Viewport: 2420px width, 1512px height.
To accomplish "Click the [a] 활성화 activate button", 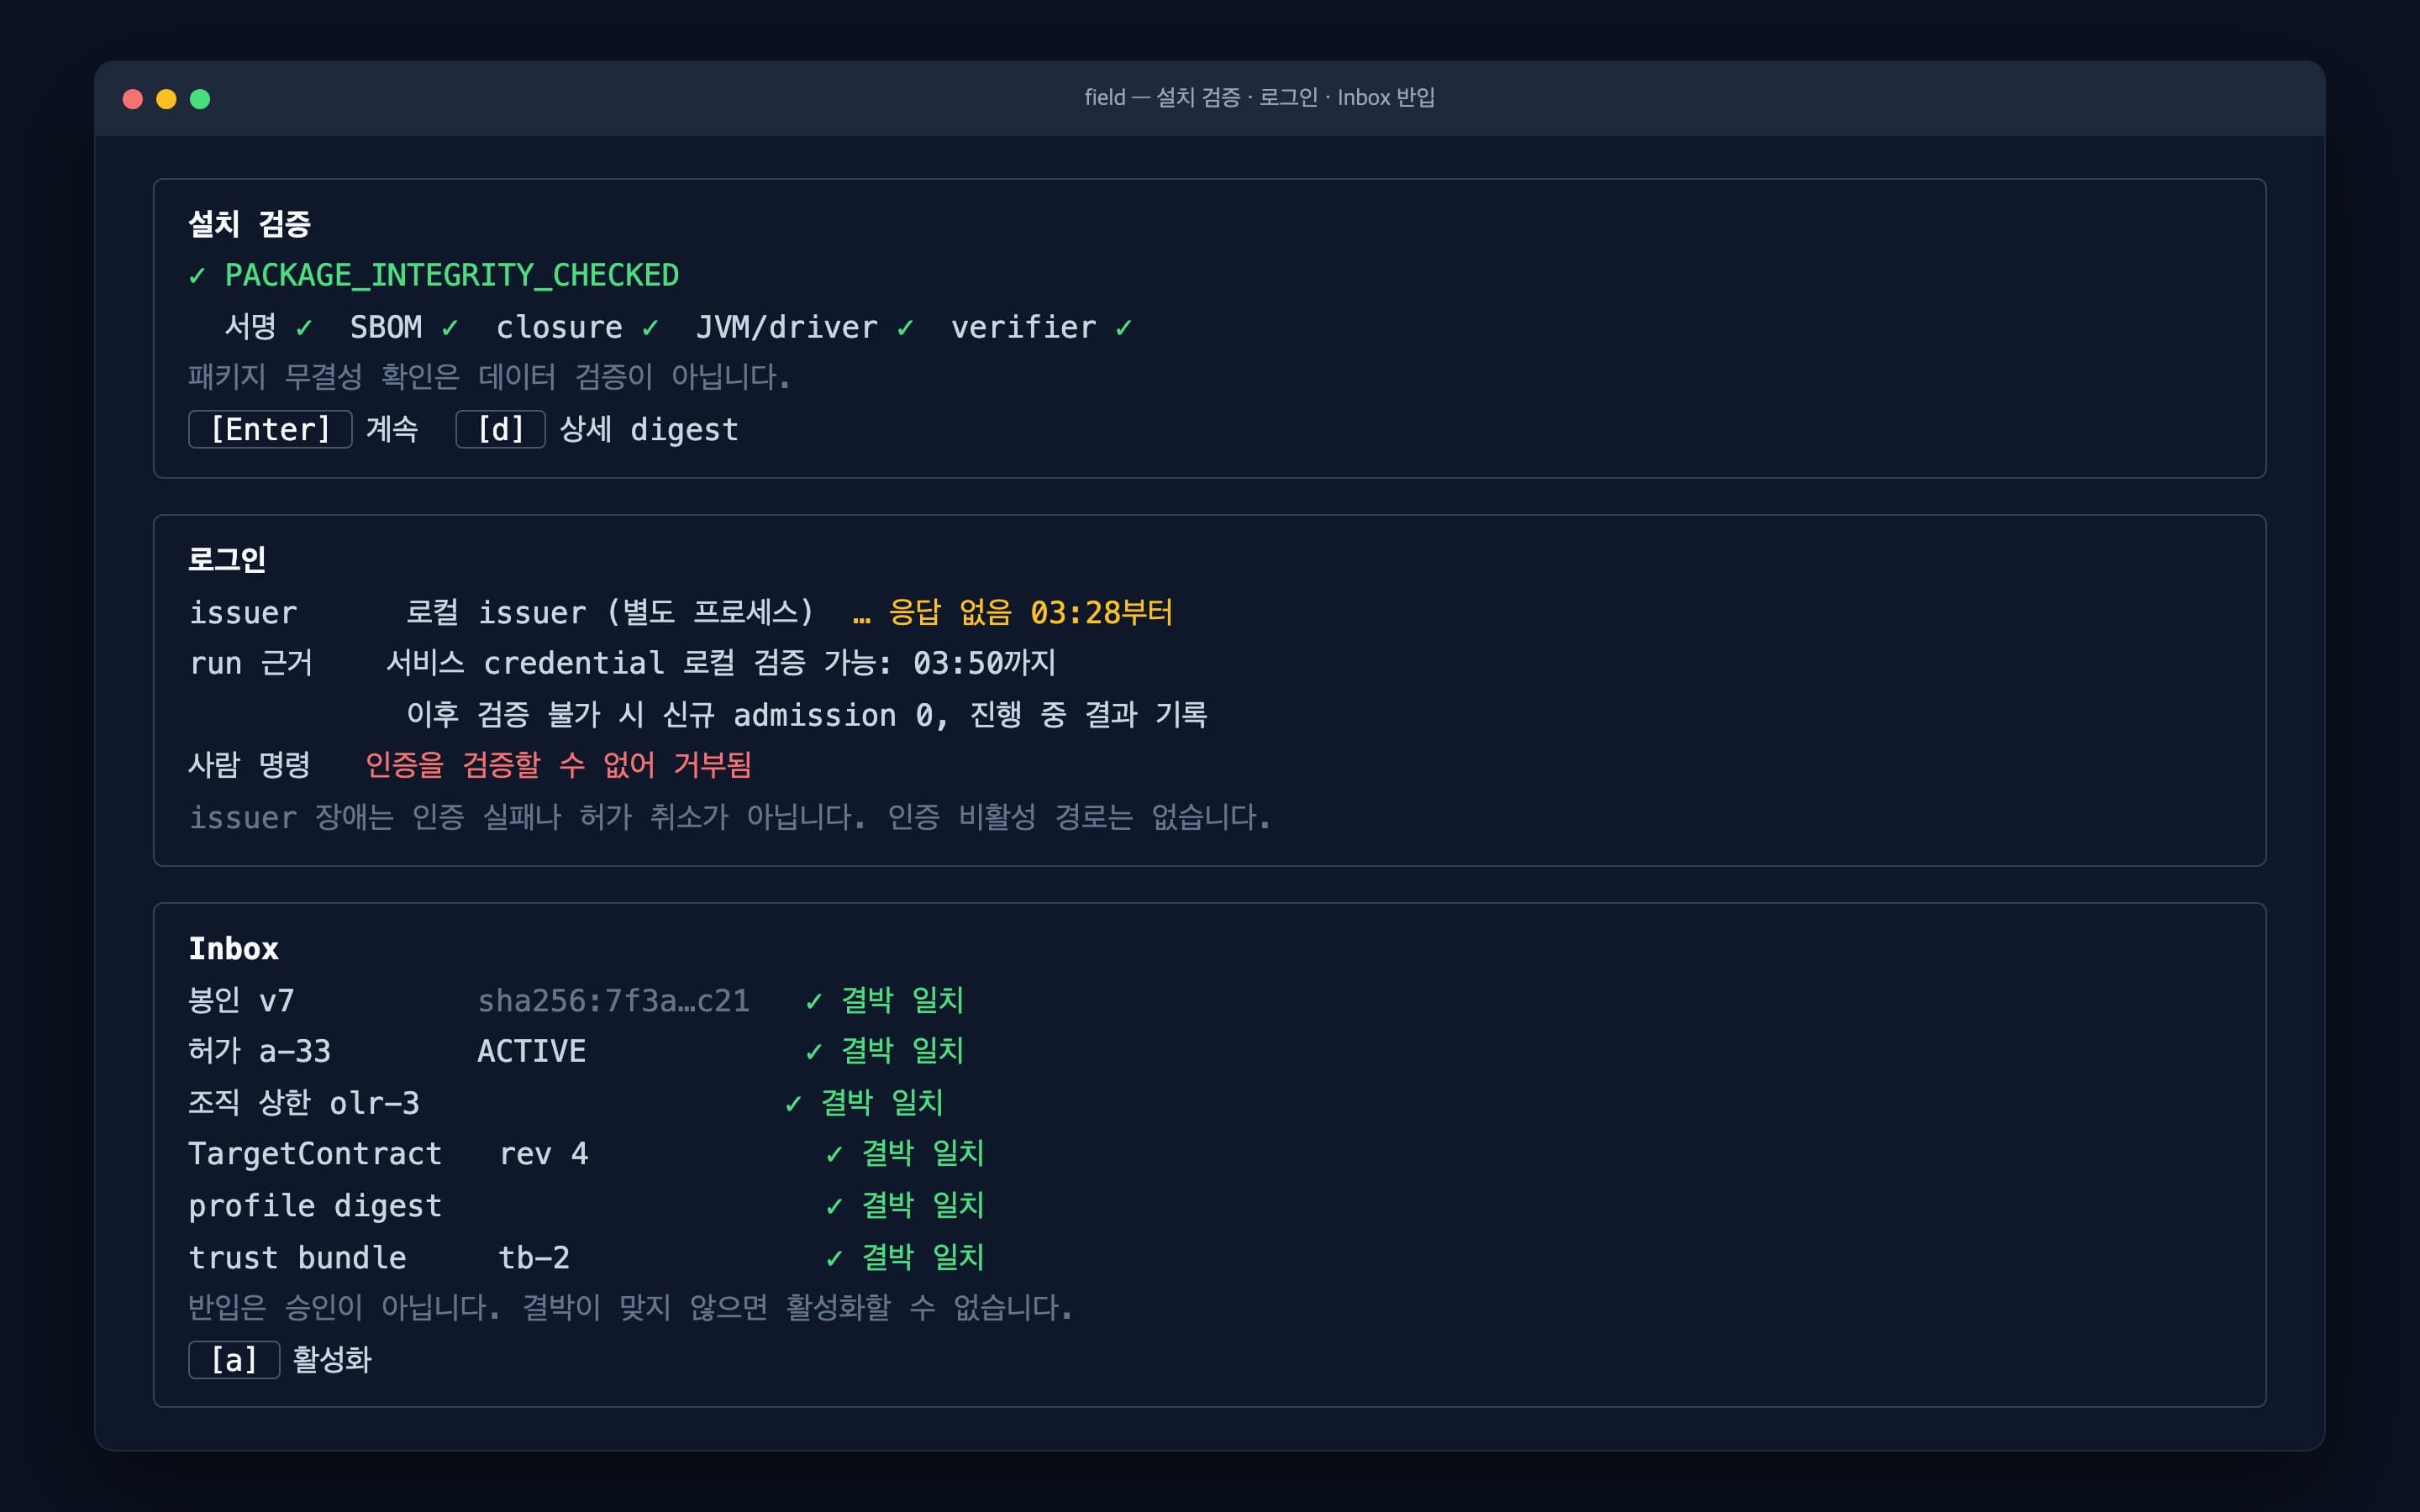I will click(234, 1359).
